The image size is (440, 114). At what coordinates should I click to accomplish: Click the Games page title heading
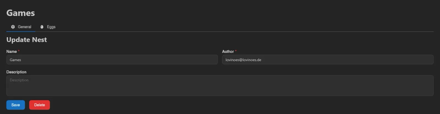tap(21, 13)
